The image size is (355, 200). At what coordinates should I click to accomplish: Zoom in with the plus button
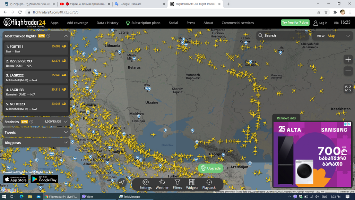pyautogui.click(x=348, y=60)
